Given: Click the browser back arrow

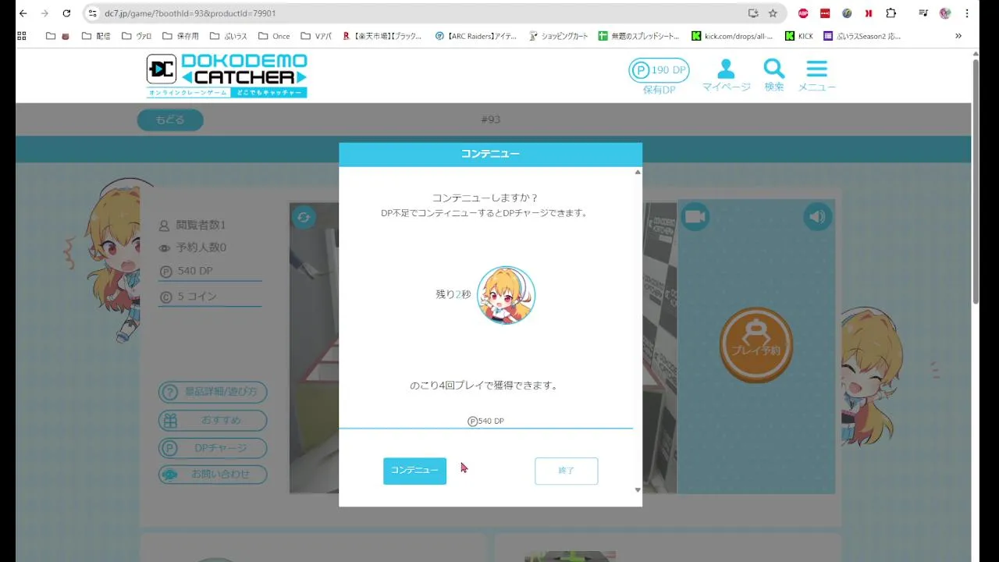Looking at the screenshot, I should (23, 13).
